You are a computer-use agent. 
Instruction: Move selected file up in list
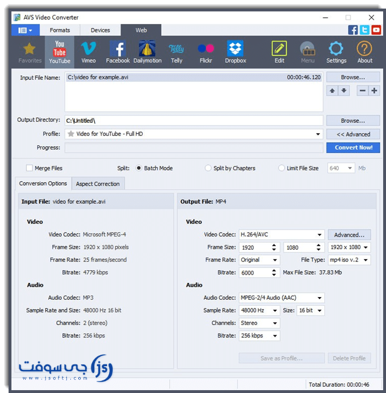point(332,90)
